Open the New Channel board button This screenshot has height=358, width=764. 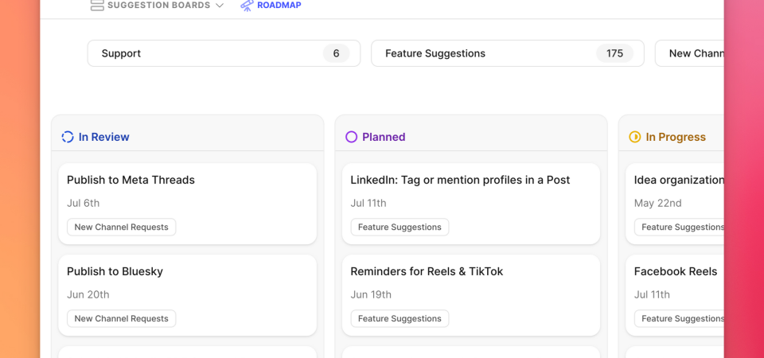pyautogui.click(x=689, y=53)
